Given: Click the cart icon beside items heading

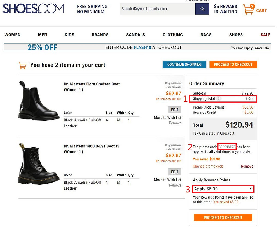Looking at the screenshot, I should [x=22, y=65].
